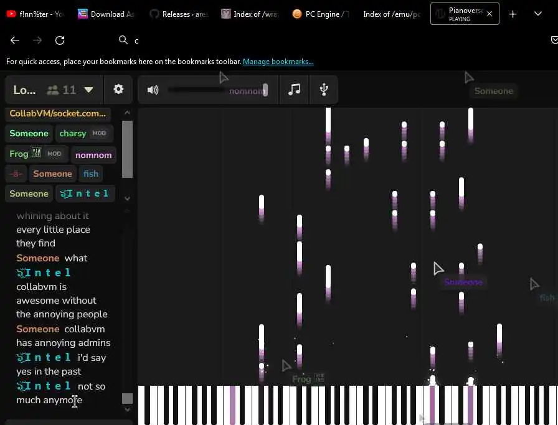Image resolution: width=558 pixels, height=425 pixels.
Task: Switch to the f!nn%ter YouTube tab
Action: coord(35,14)
